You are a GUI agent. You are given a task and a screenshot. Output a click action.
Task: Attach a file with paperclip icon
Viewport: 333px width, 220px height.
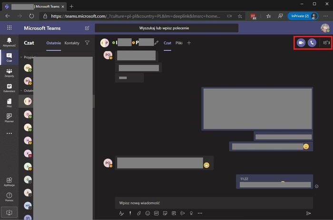coord(139,213)
